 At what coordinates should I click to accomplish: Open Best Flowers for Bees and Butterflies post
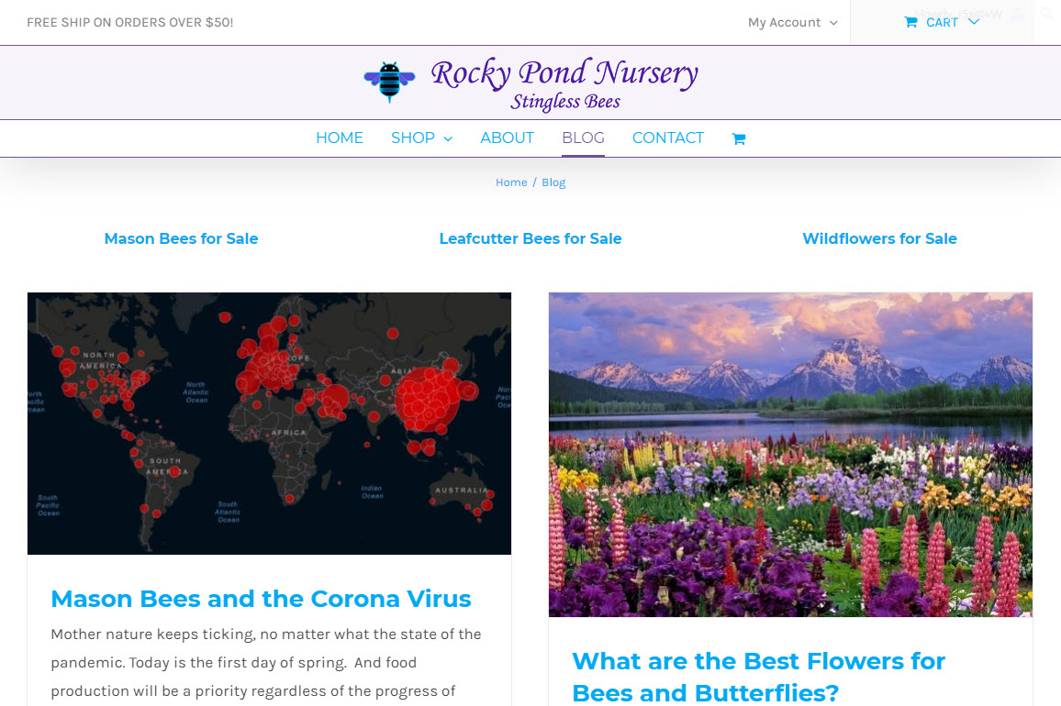tap(758, 677)
